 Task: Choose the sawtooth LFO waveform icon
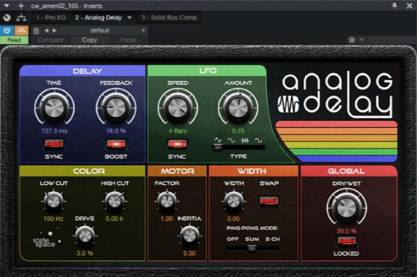[x=246, y=140]
